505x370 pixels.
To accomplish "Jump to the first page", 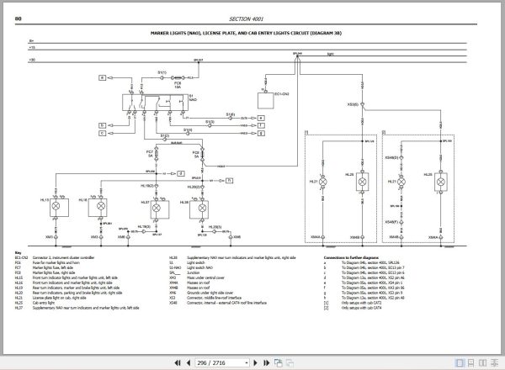I will [x=178, y=363].
